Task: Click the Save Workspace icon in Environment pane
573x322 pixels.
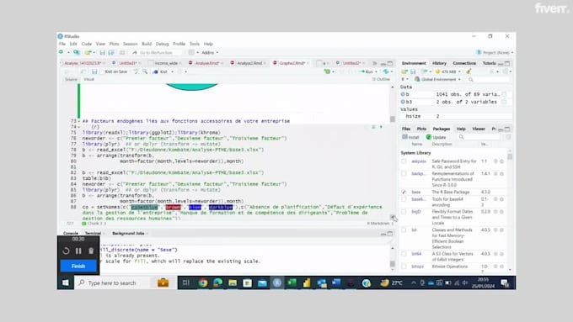Action: tap(413, 71)
